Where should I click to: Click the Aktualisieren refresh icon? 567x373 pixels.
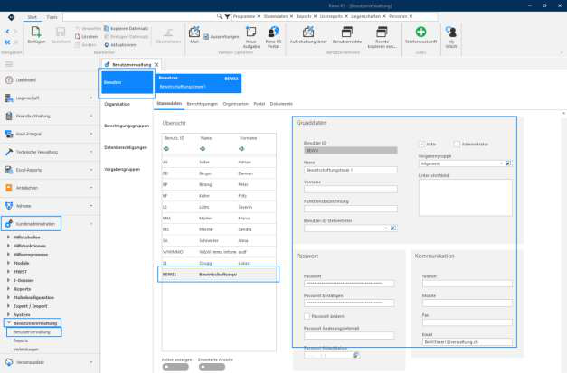tap(107, 45)
